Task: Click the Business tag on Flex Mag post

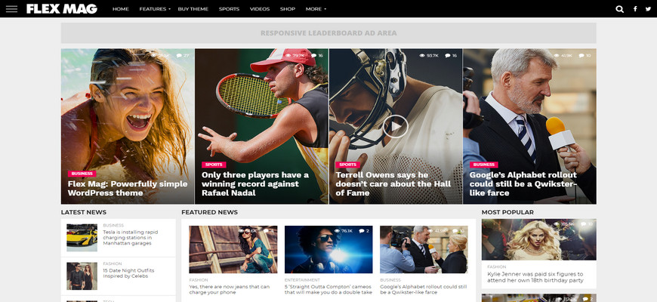Action: click(82, 174)
